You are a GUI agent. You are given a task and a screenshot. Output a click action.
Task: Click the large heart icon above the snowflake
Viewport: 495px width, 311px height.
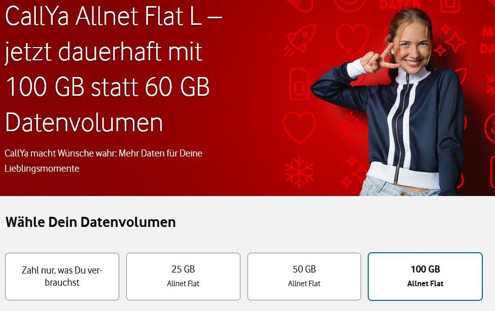pos(299,127)
